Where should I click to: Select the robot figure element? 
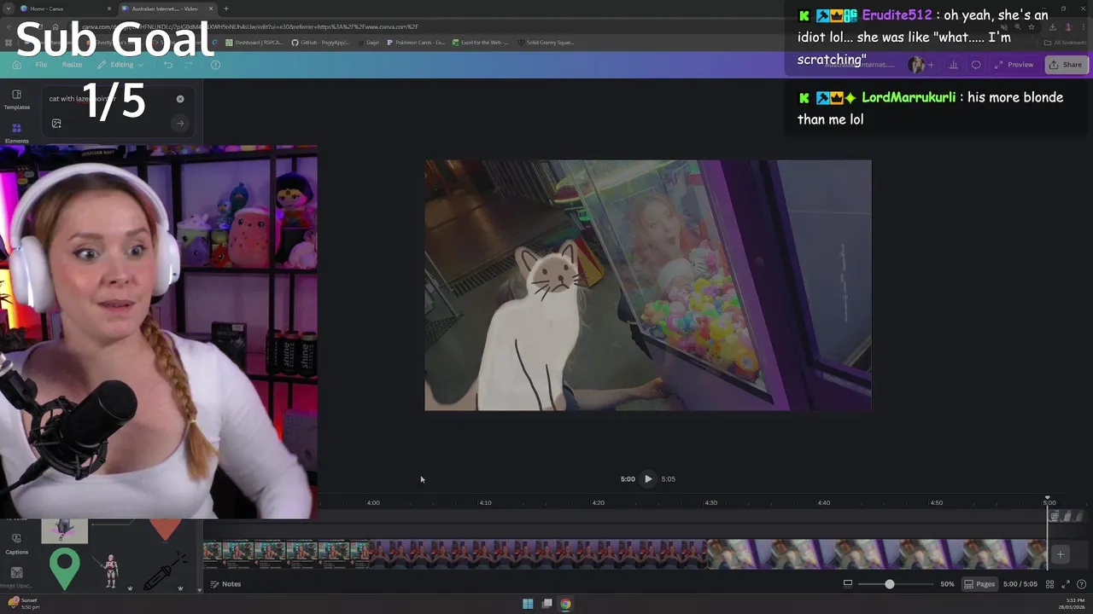(111, 570)
